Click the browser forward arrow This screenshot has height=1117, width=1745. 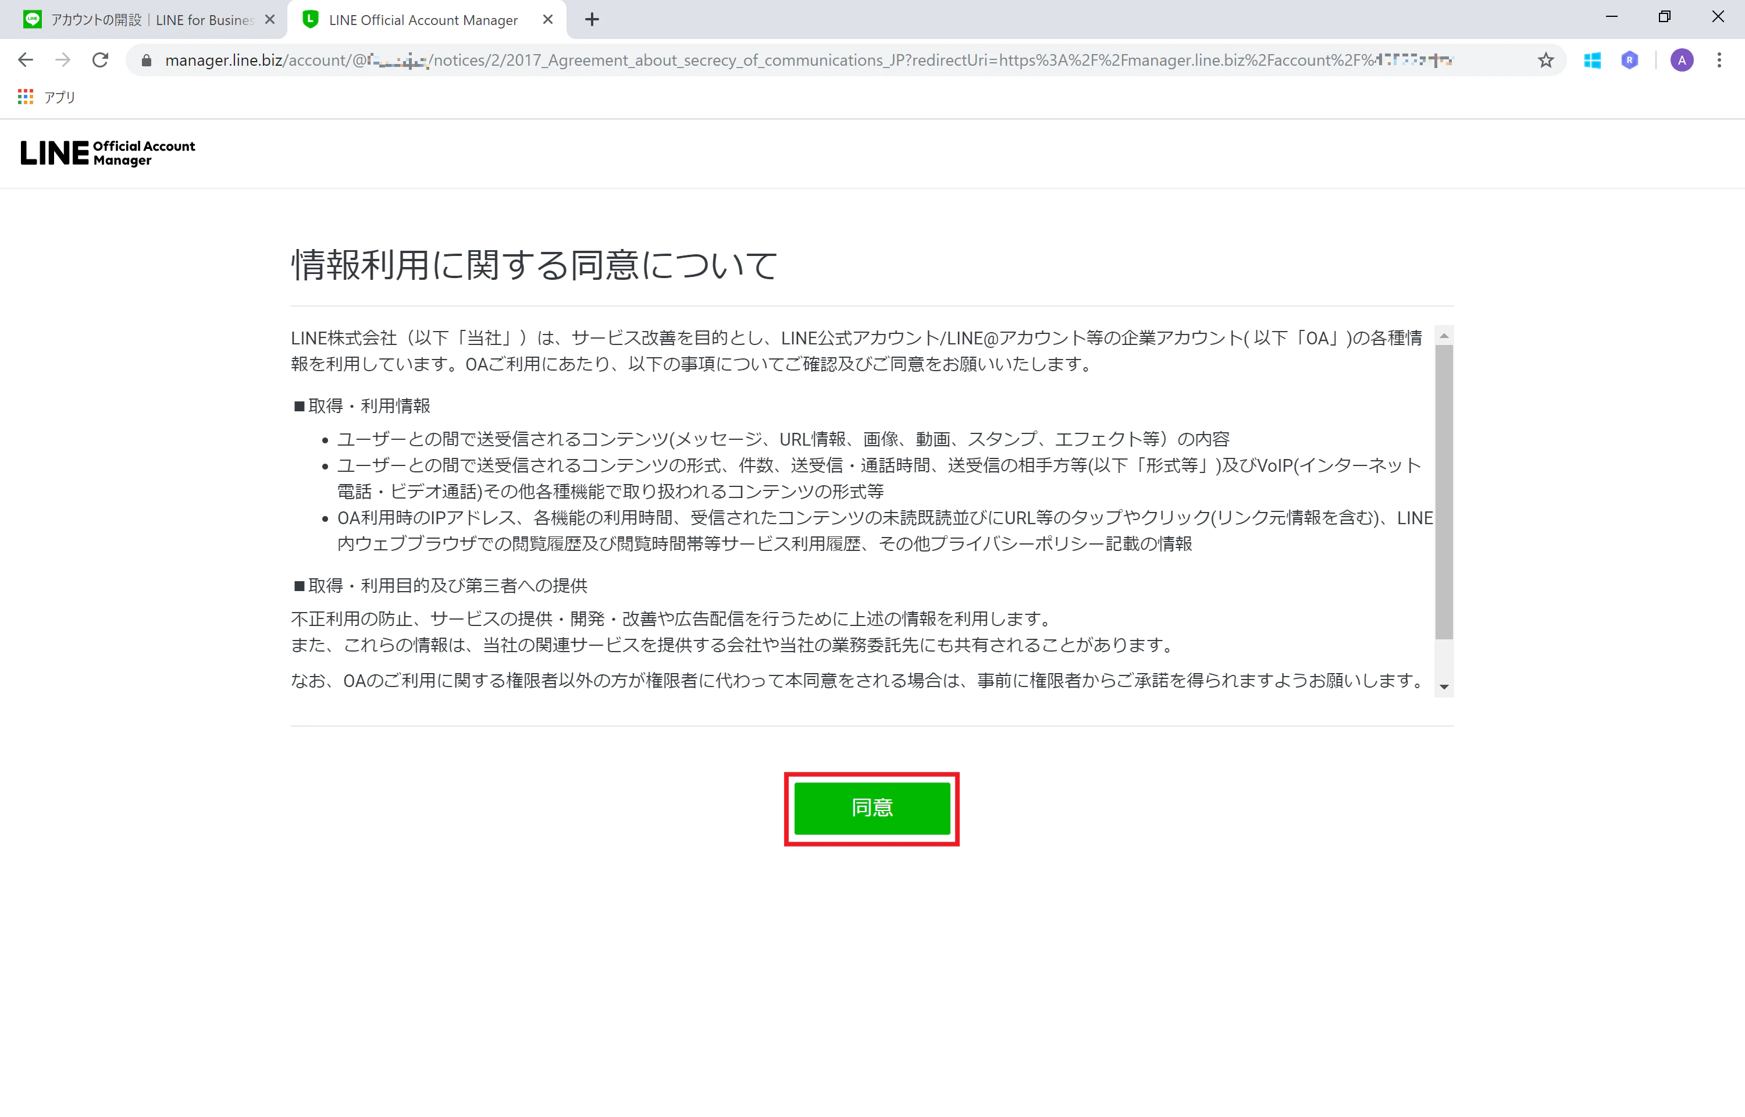tap(63, 60)
